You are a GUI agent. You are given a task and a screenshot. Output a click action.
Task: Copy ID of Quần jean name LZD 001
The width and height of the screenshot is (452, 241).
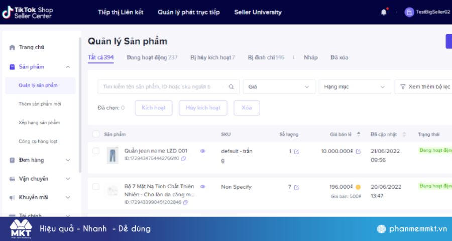click(183, 159)
